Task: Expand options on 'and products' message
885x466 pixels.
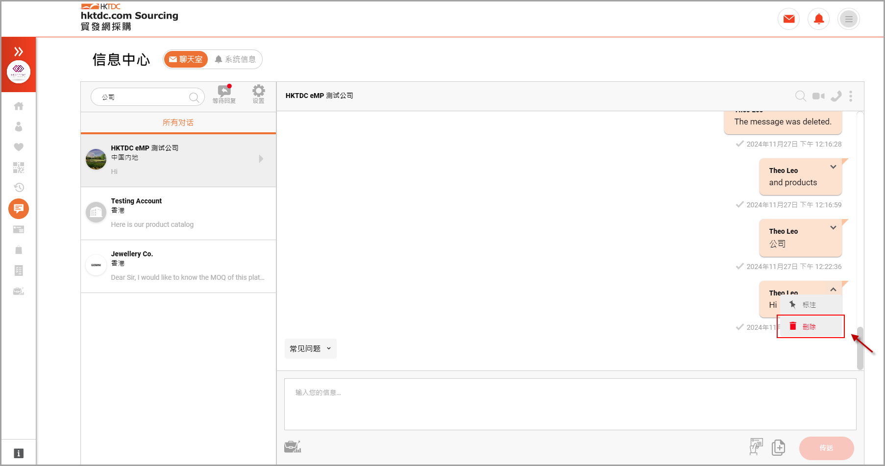Action: point(833,167)
